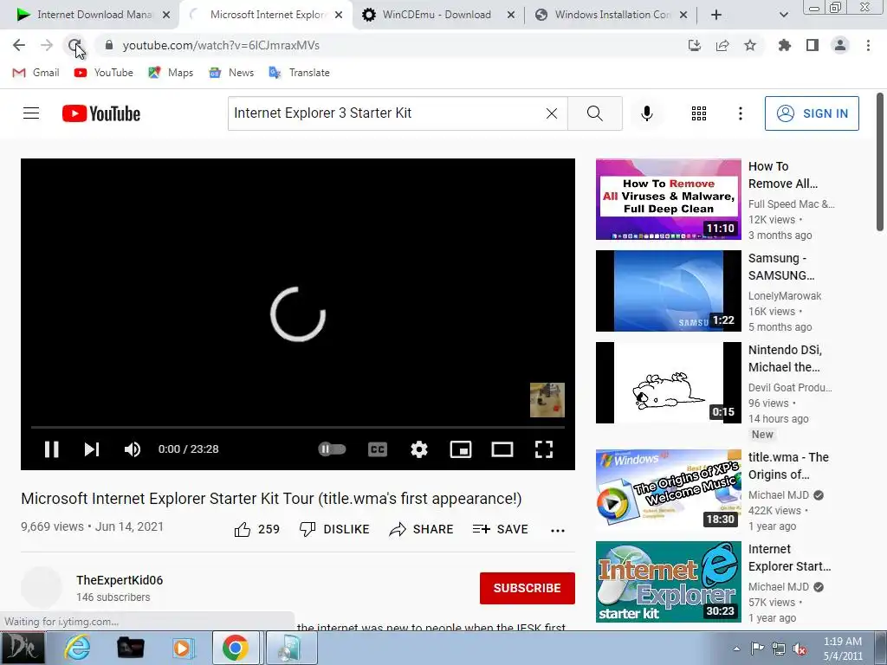Screen dimensions: 887x665
Task: Open Windows Media Player taskbar icon
Action: (x=182, y=648)
